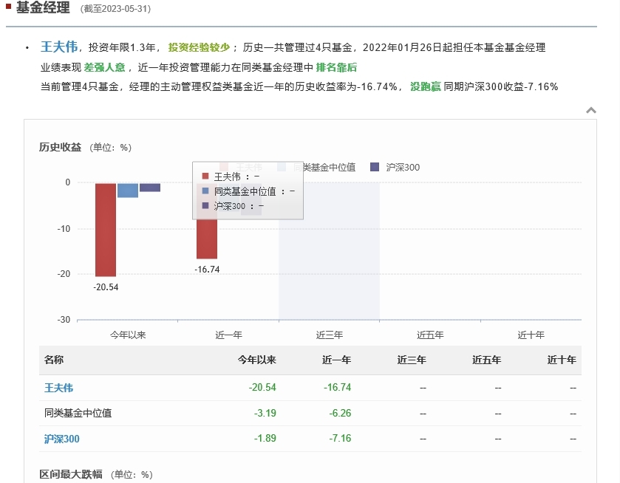Click 排名靠后 highlighted ranking text
Screen dimensions: 620x483
click(x=336, y=67)
